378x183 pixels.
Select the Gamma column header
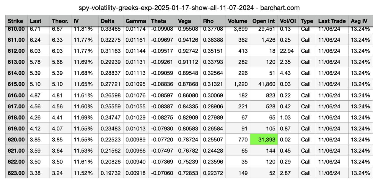tap(136, 21)
